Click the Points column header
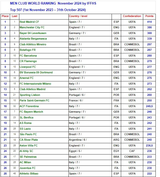 [149, 16]
